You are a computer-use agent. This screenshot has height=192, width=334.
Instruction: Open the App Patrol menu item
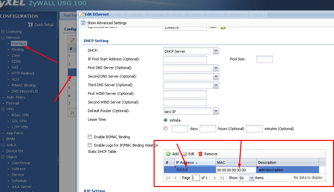[x=15, y=133]
